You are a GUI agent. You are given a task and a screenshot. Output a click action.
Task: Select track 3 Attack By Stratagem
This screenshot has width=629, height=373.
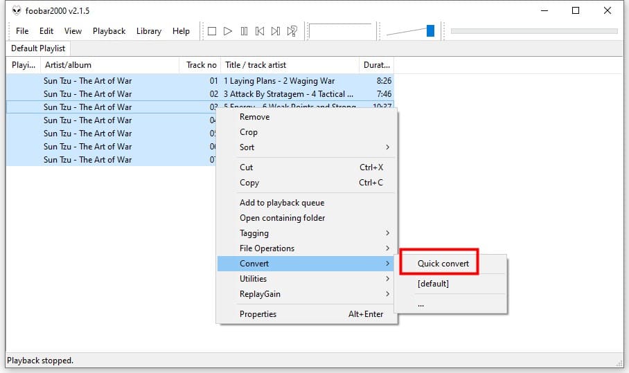[288, 94]
